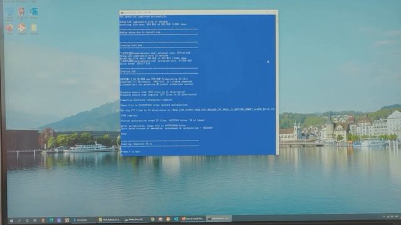Click 'Done.' line in console output

pos(123,134)
